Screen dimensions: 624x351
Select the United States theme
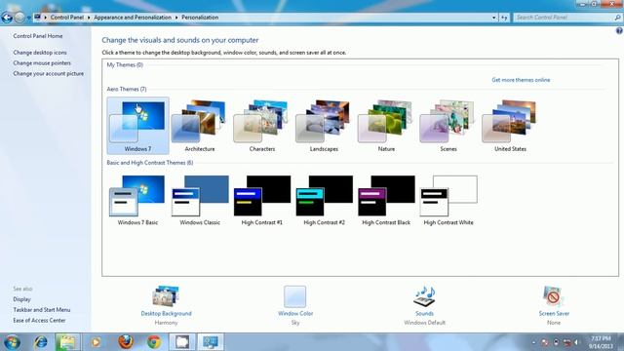(x=510, y=126)
